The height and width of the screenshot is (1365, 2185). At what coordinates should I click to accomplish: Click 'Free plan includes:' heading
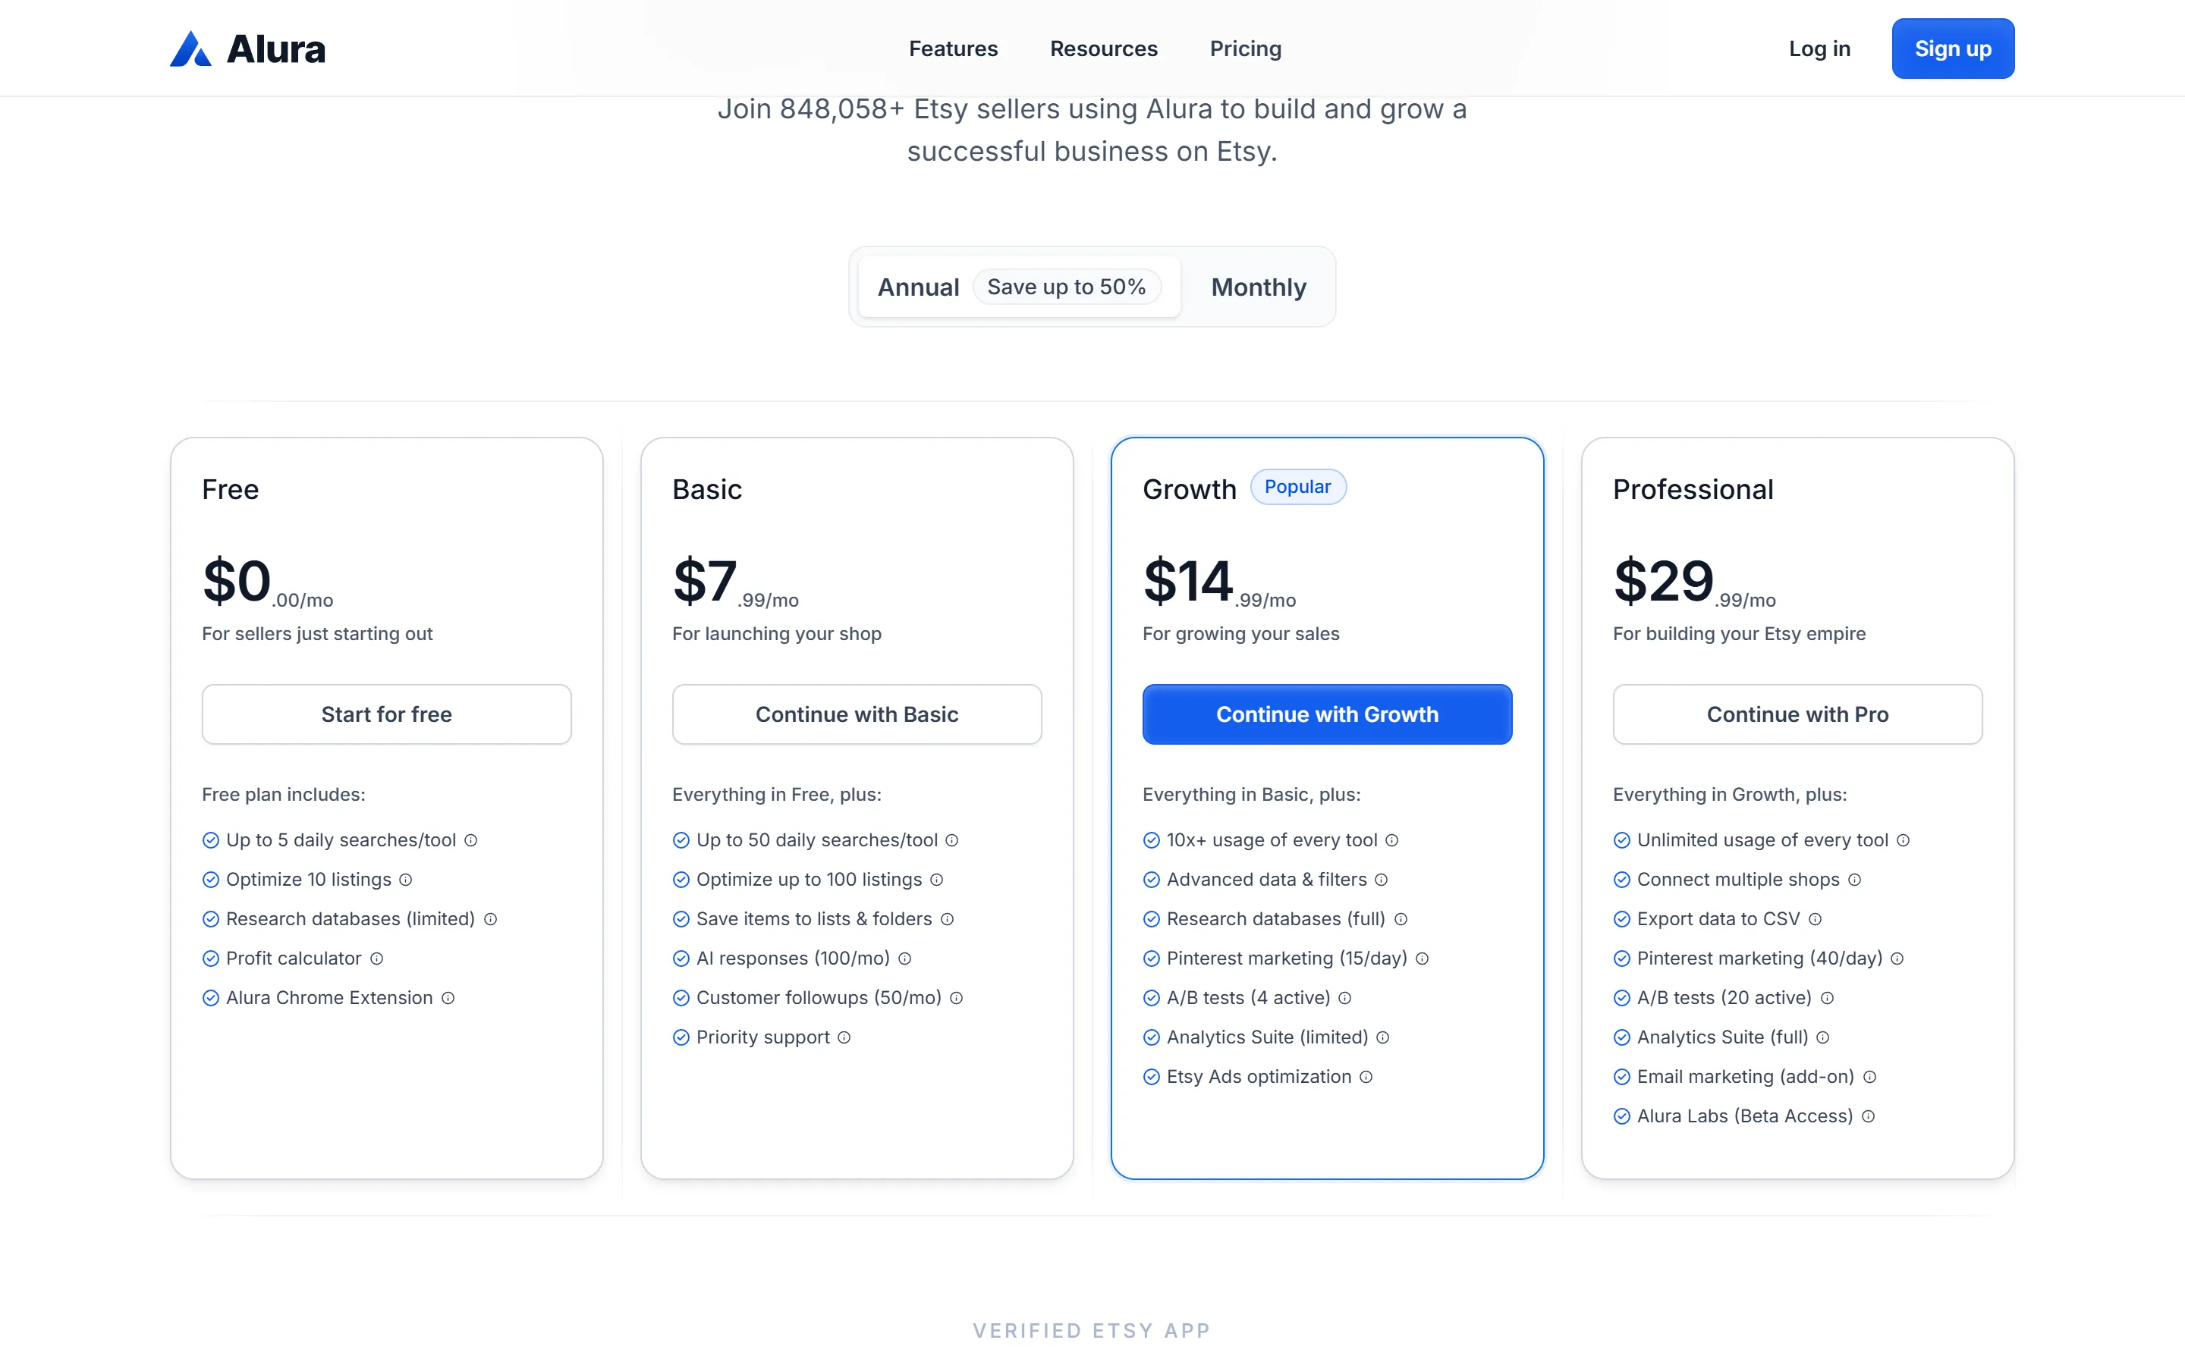284,795
